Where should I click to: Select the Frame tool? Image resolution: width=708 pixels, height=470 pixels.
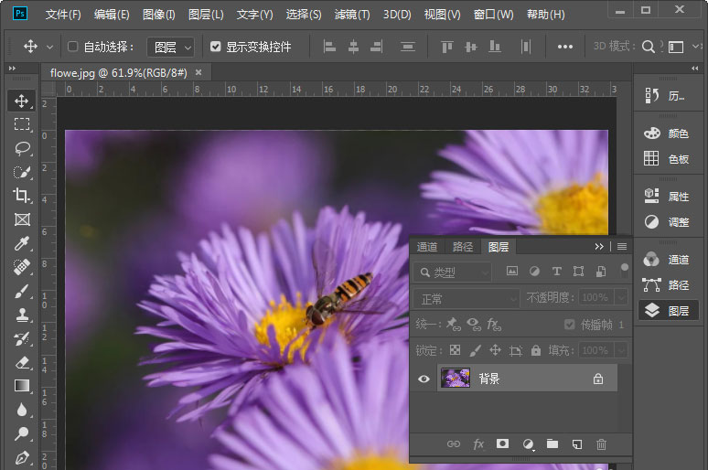click(x=21, y=219)
